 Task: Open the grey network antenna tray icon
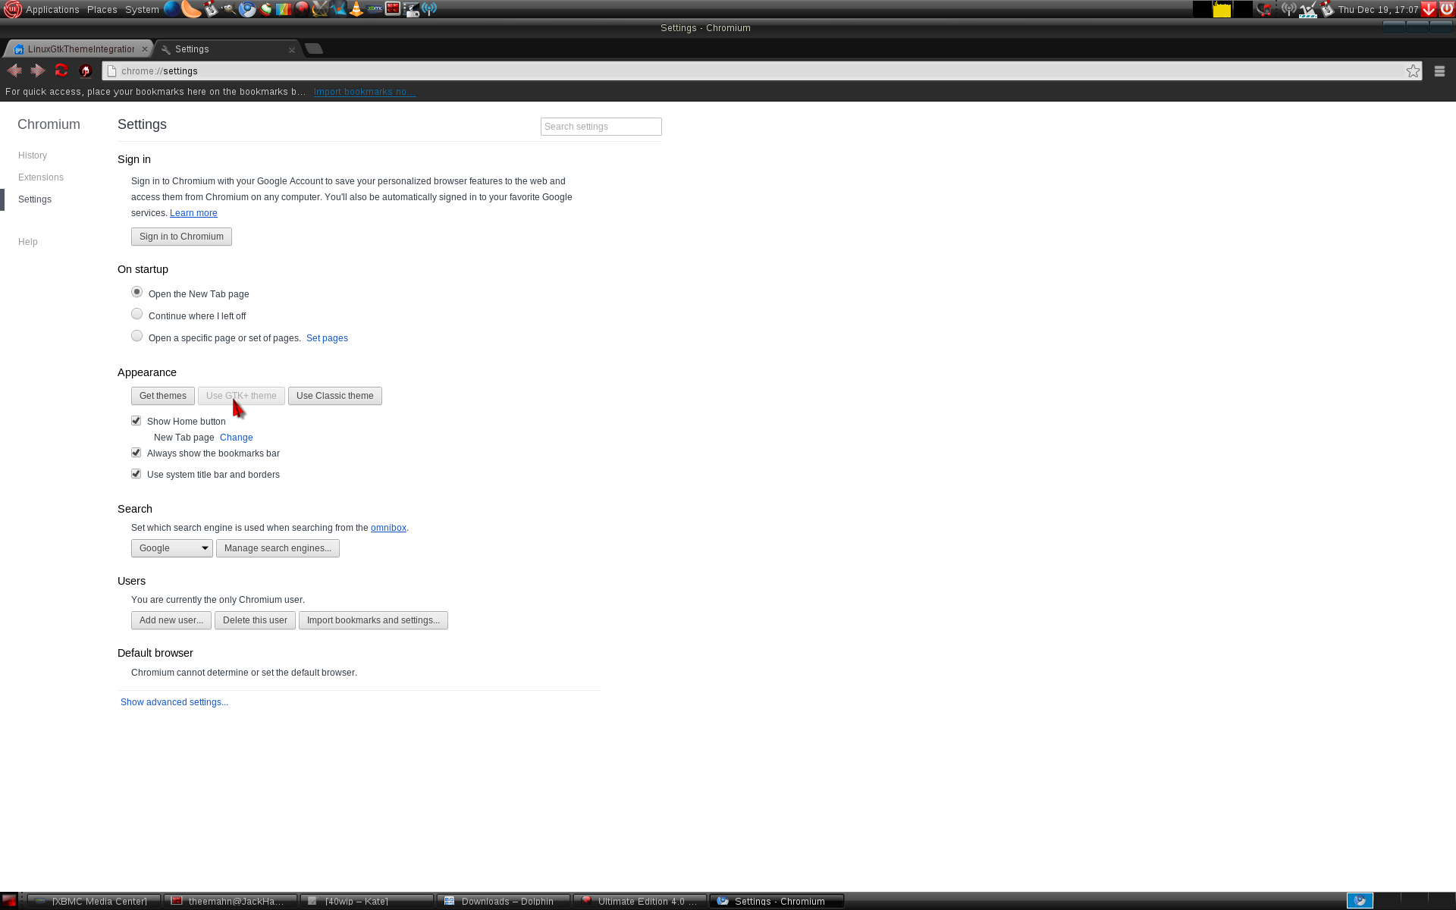click(1289, 9)
